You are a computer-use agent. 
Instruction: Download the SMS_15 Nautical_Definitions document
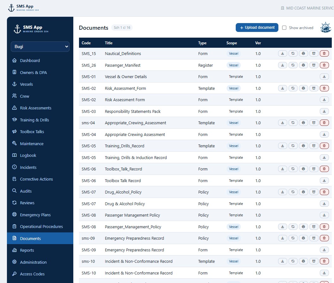point(282,53)
